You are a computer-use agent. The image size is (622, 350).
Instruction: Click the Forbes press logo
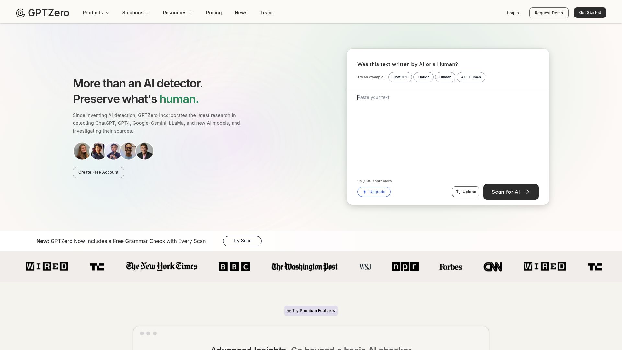450,267
